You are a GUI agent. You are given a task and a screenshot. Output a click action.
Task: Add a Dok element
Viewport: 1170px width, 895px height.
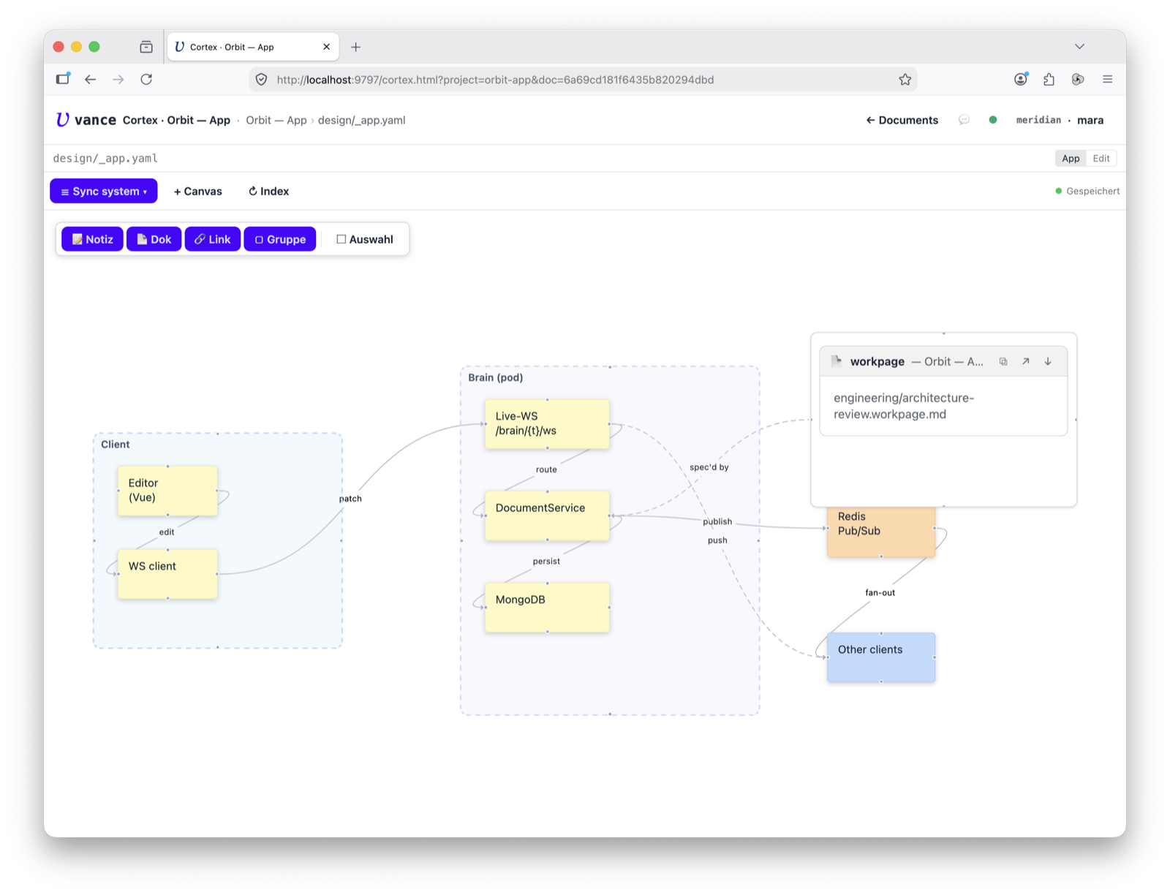(x=154, y=239)
